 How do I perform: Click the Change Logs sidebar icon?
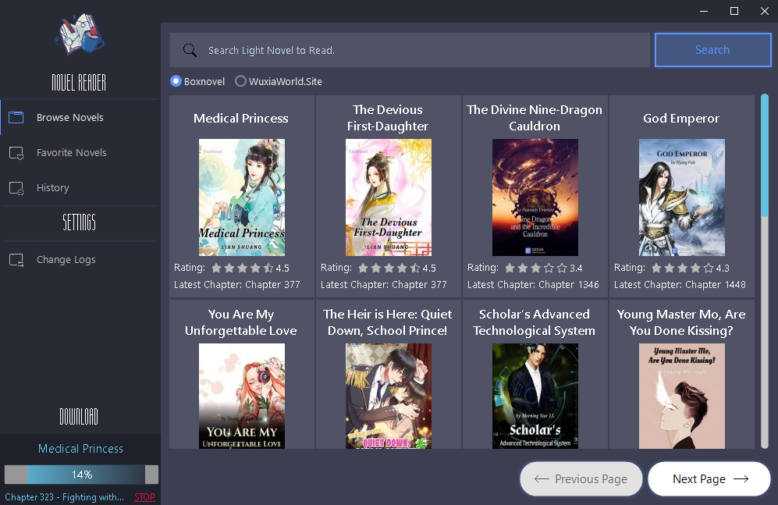pyautogui.click(x=16, y=260)
